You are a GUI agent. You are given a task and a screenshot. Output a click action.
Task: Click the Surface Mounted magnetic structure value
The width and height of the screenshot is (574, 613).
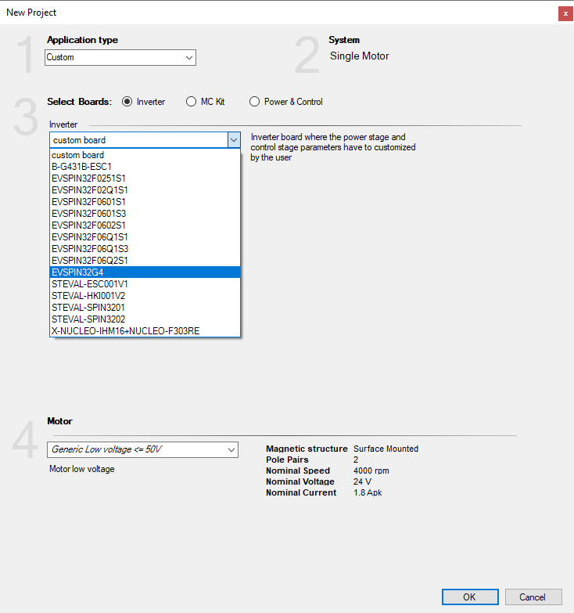click(x=386, y=449)
